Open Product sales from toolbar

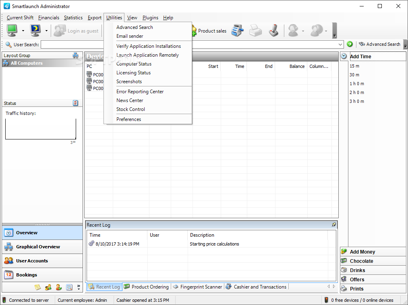point(210,31)
